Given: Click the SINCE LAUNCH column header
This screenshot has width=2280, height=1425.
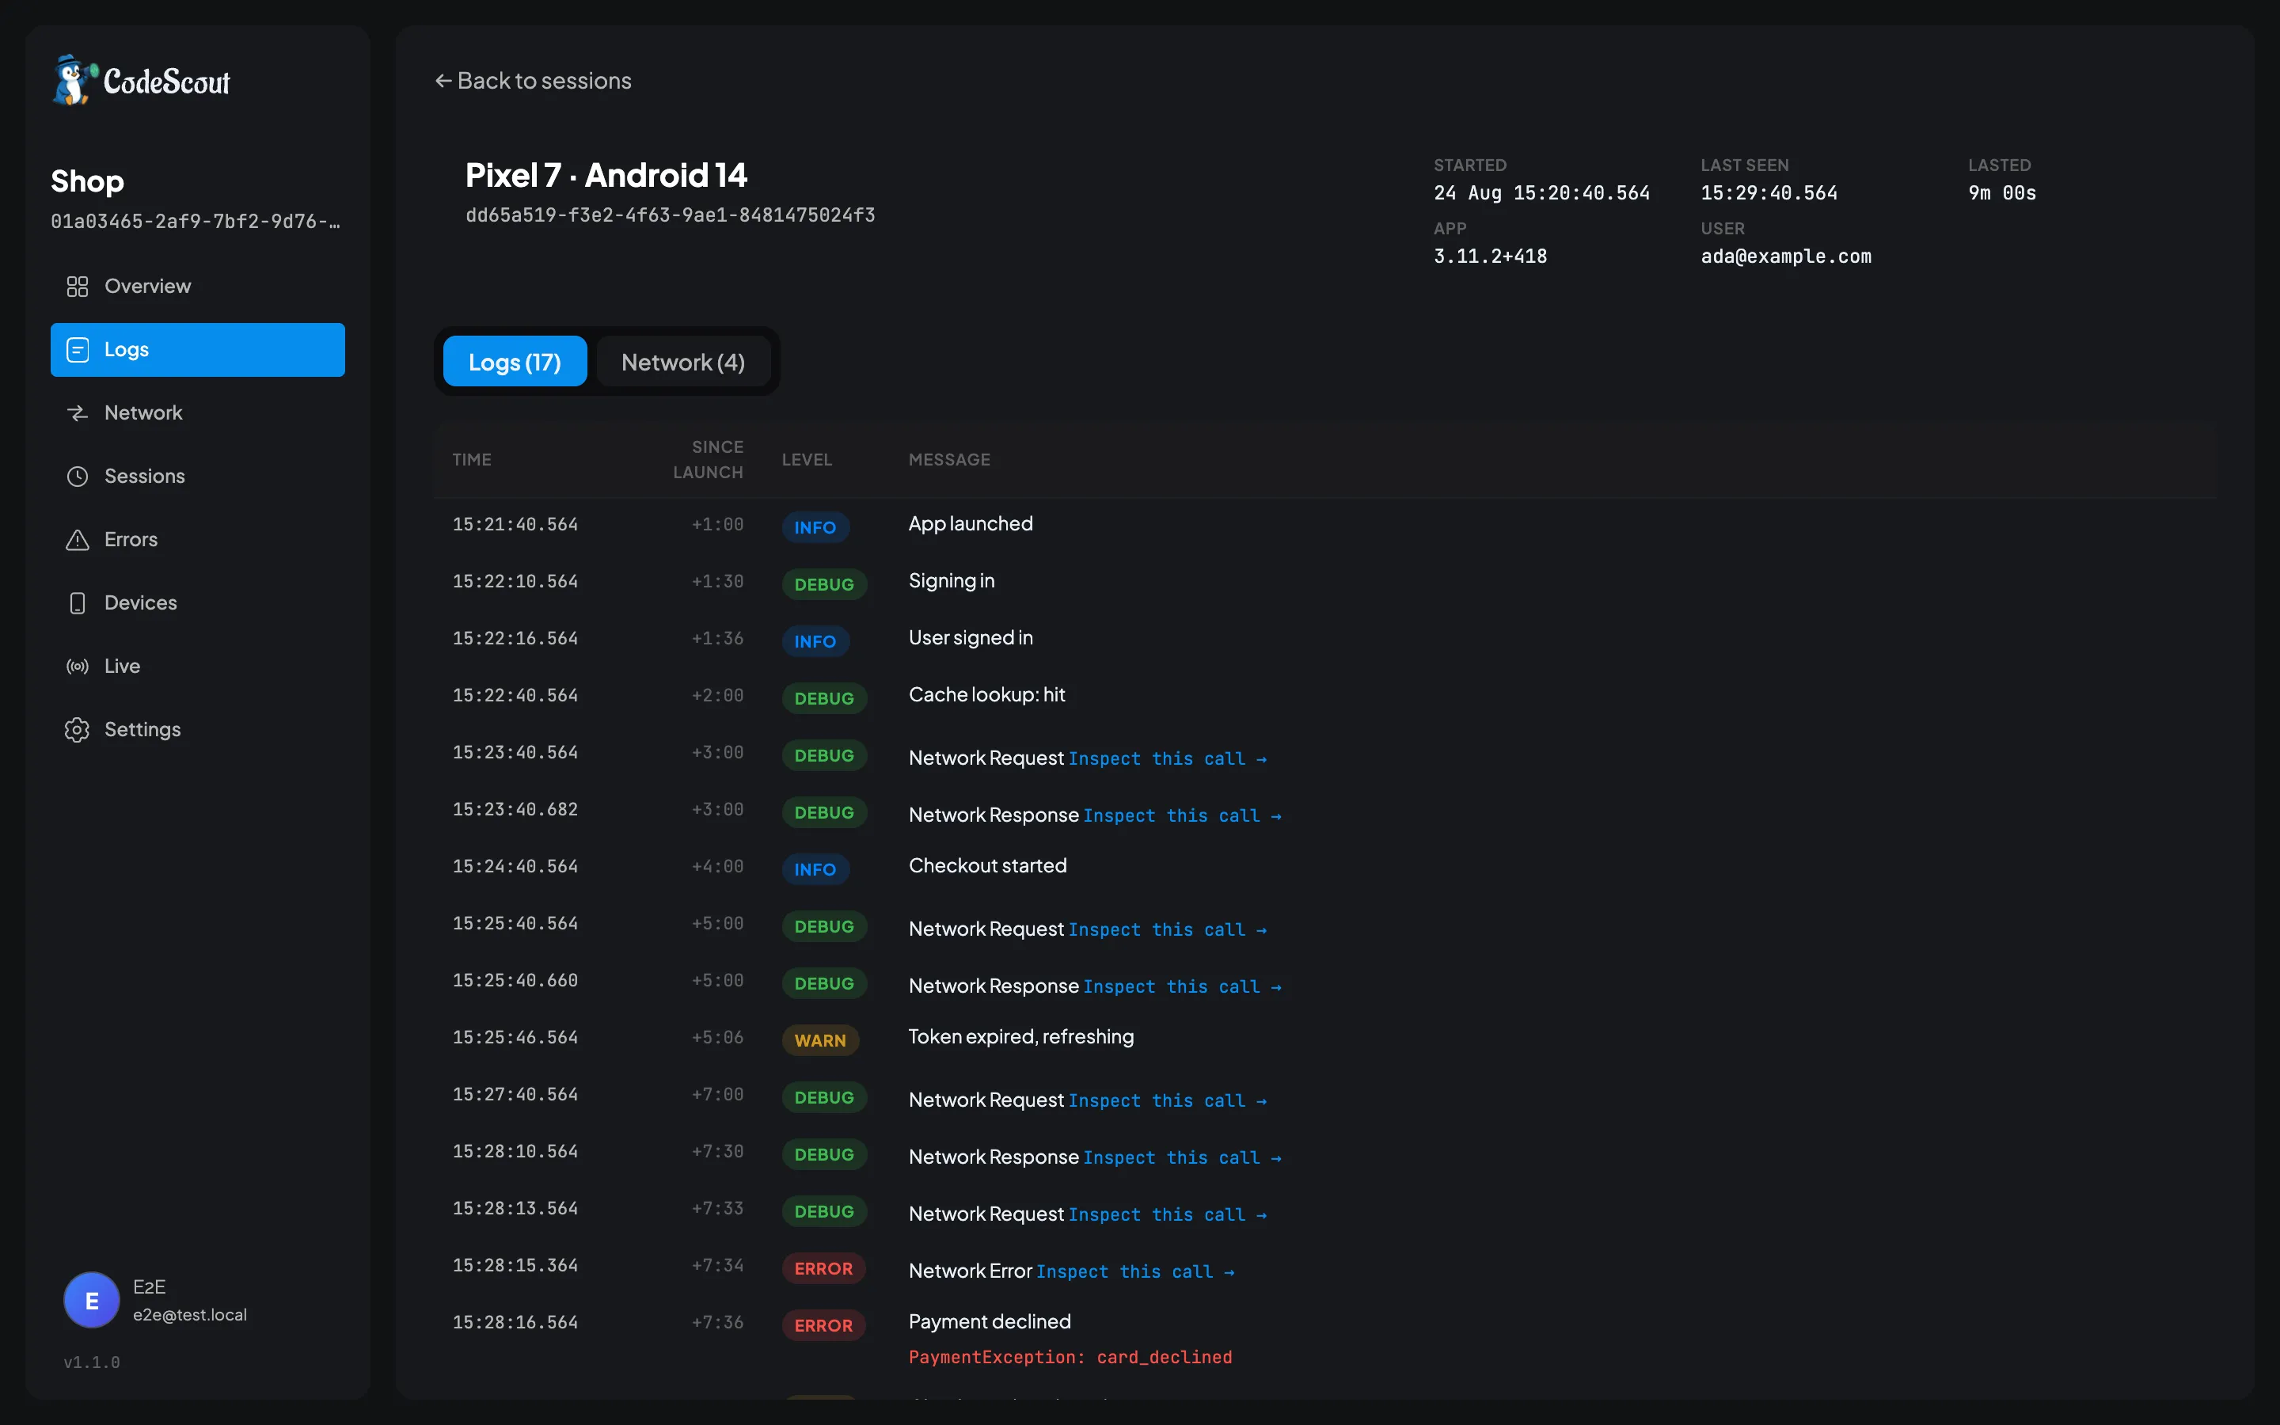Looking at the screenshot, I should [x=709, y=460].
